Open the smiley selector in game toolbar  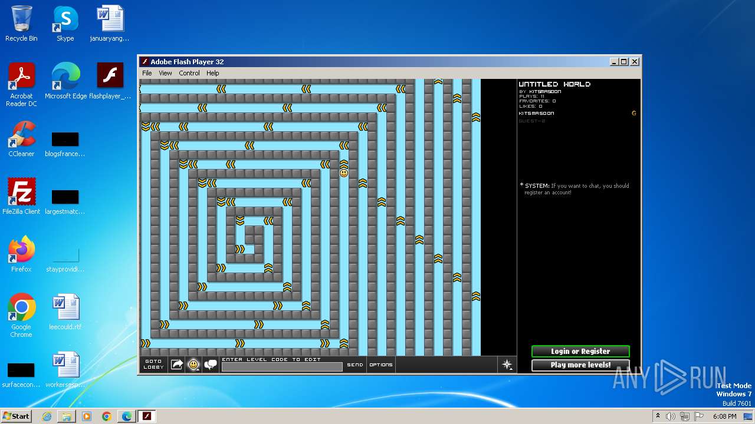click(193, 365)
